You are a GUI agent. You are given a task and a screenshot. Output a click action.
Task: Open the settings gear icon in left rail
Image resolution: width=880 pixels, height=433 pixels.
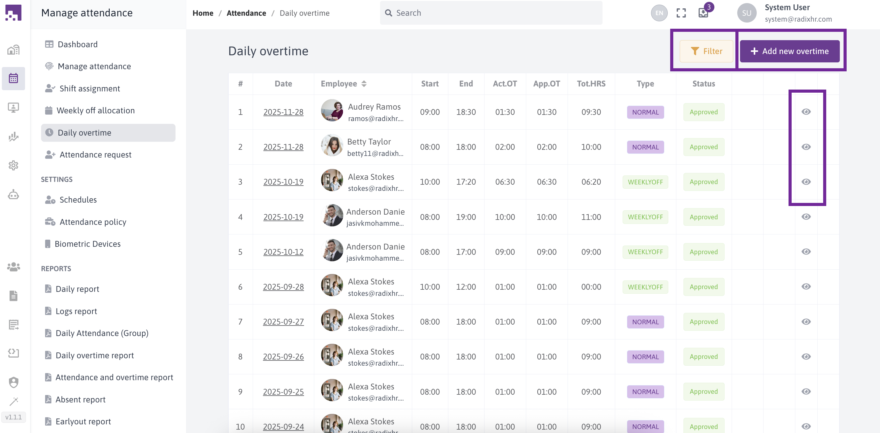point(13,166)
